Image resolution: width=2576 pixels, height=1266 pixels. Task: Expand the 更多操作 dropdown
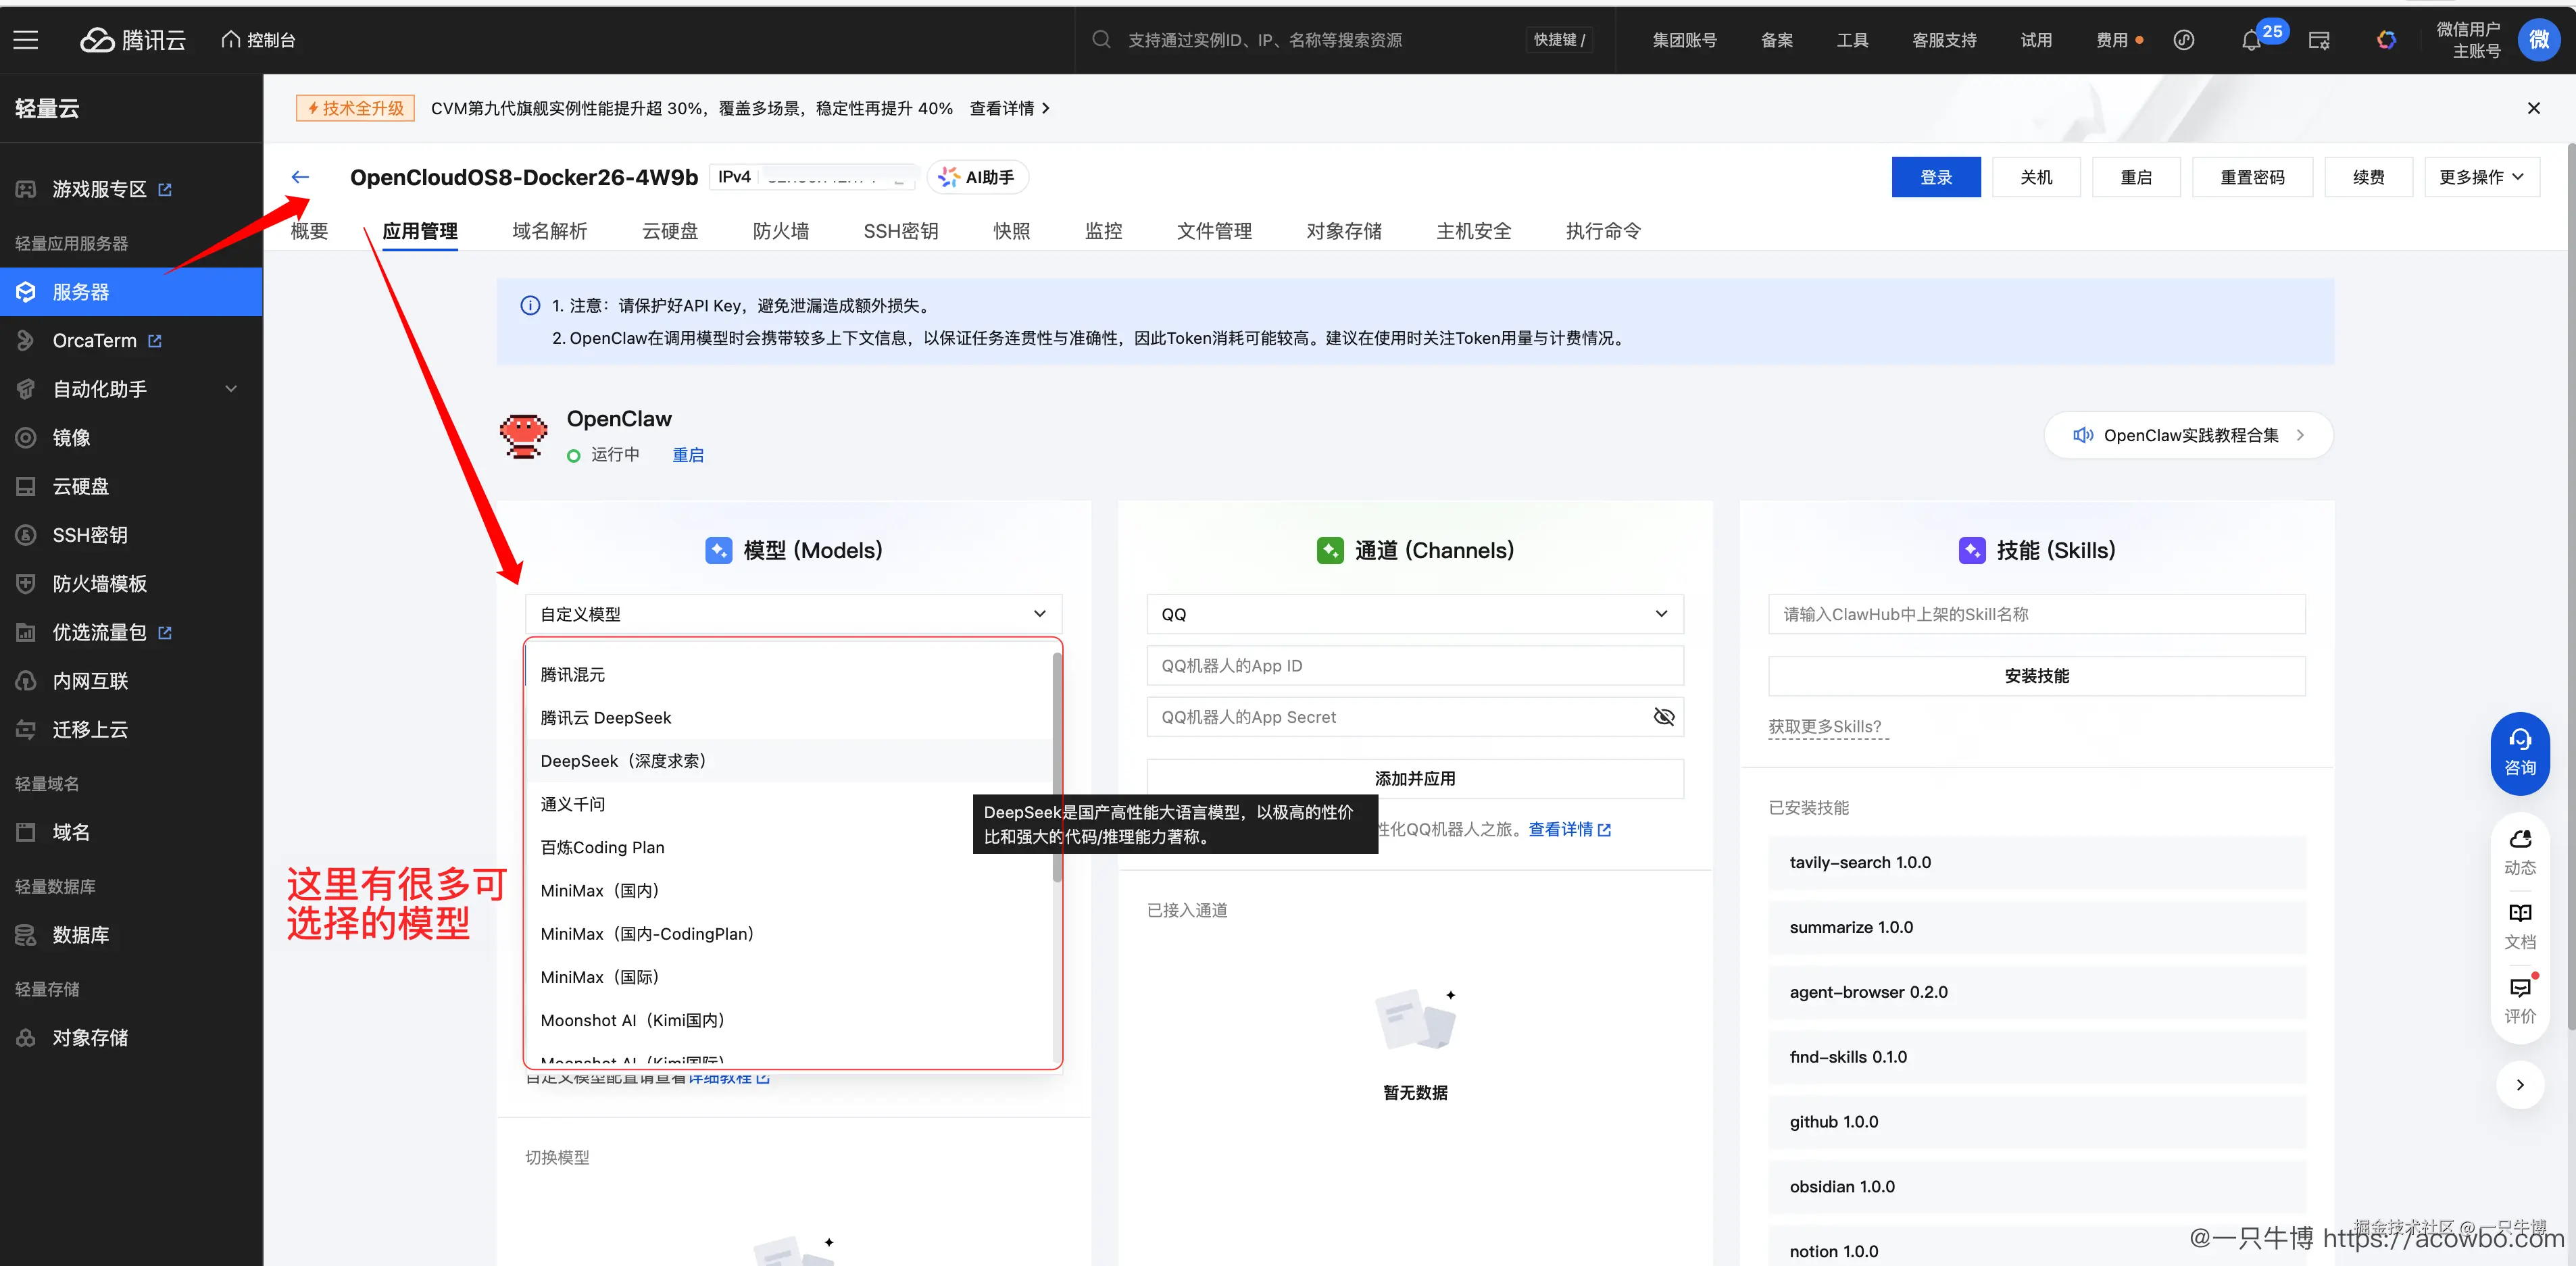click(2481, 177)
